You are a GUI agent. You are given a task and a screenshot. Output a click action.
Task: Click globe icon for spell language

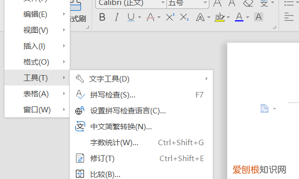[80, 110]
